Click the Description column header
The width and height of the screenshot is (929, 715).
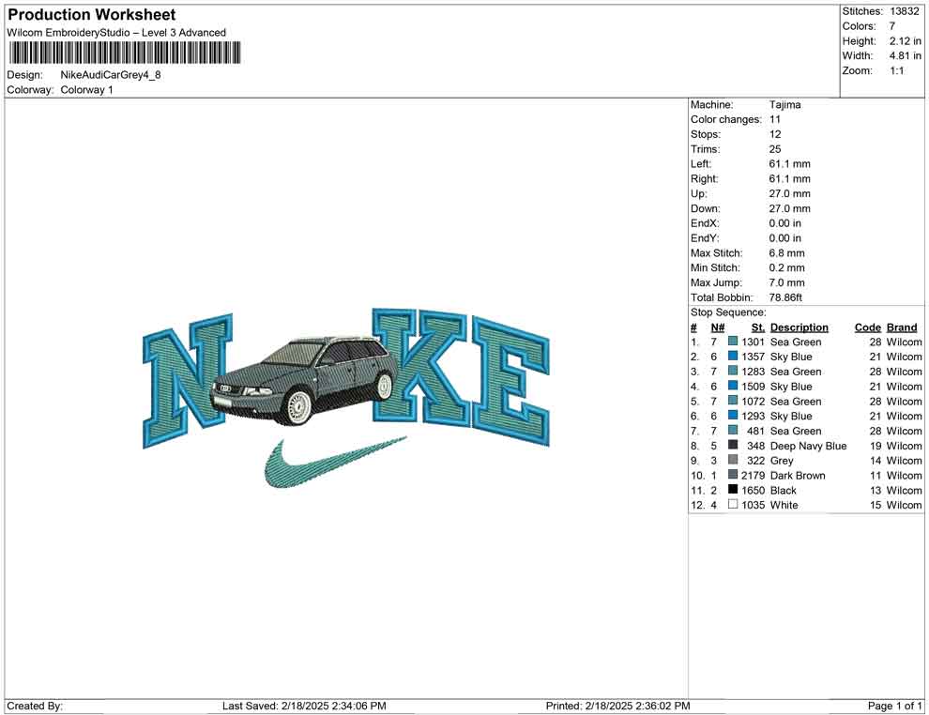click(x=800, y=327)
